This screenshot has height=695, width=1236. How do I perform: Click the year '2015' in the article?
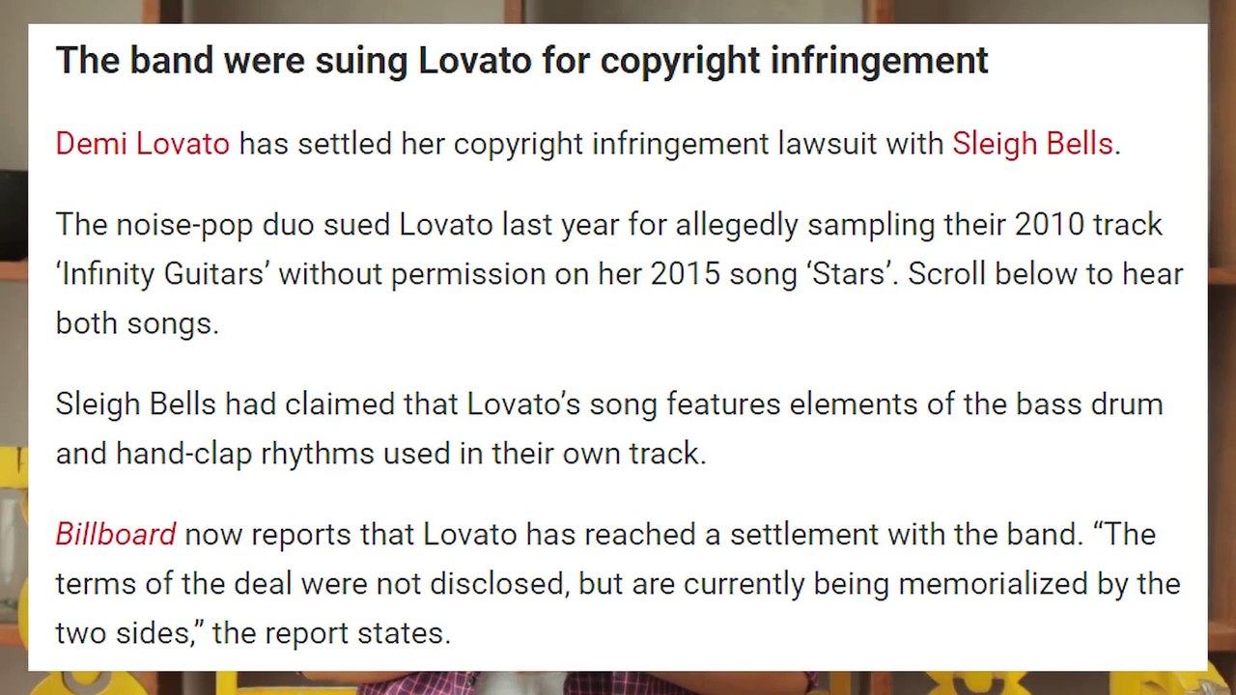pos(685,274)
